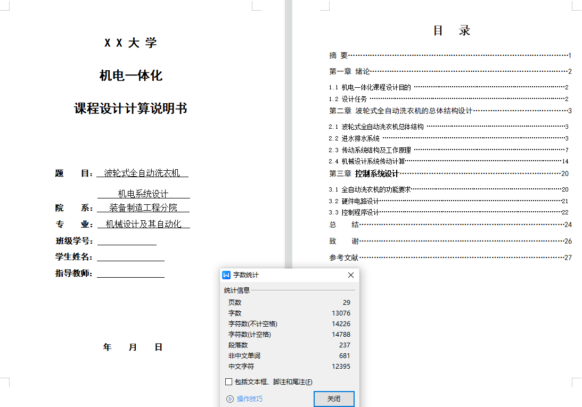Enable 包括文本框、脚注和尾注 checkbox

coord(228,382)
